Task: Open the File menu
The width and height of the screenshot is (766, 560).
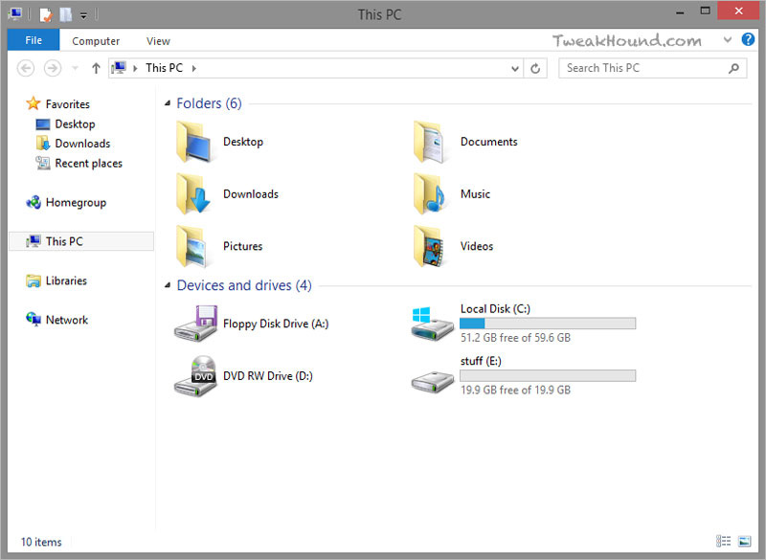Action: [x=34, y=41]
